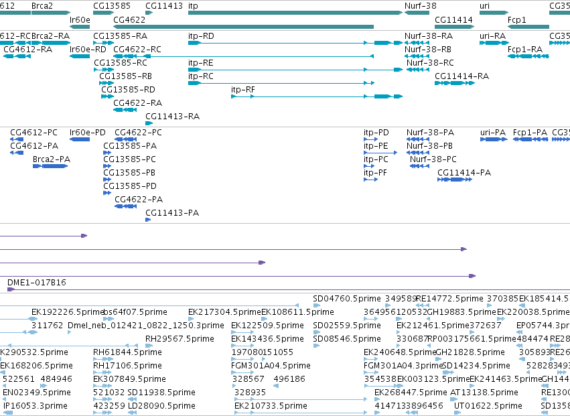The height and width of the screenshot is (416, 570).
Task: Select EST FGM301A04.5prime
Action: point(242,372)
